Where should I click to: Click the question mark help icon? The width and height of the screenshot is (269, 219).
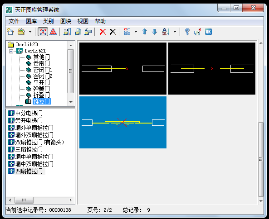pyautogui.click(x=187, y=32)
